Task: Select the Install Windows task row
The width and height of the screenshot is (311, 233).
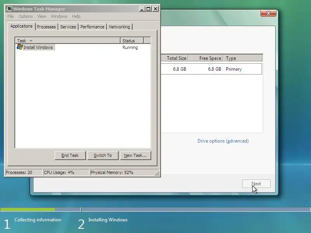Action: tap(83, 47)
